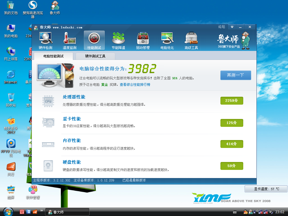
Task: Open 软件管理 desktop icon
Action: coord(33,192)
